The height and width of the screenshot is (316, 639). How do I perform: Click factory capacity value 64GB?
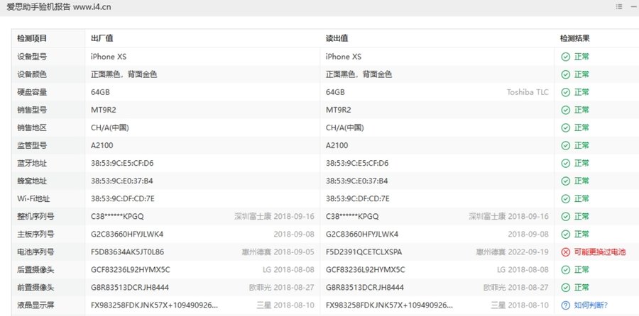tap(100, 92)
